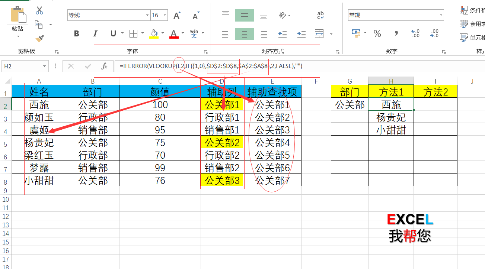Open the font (字体) dialog launcher
This screenshot has width=485, height=269.
[x=205, y=52]
